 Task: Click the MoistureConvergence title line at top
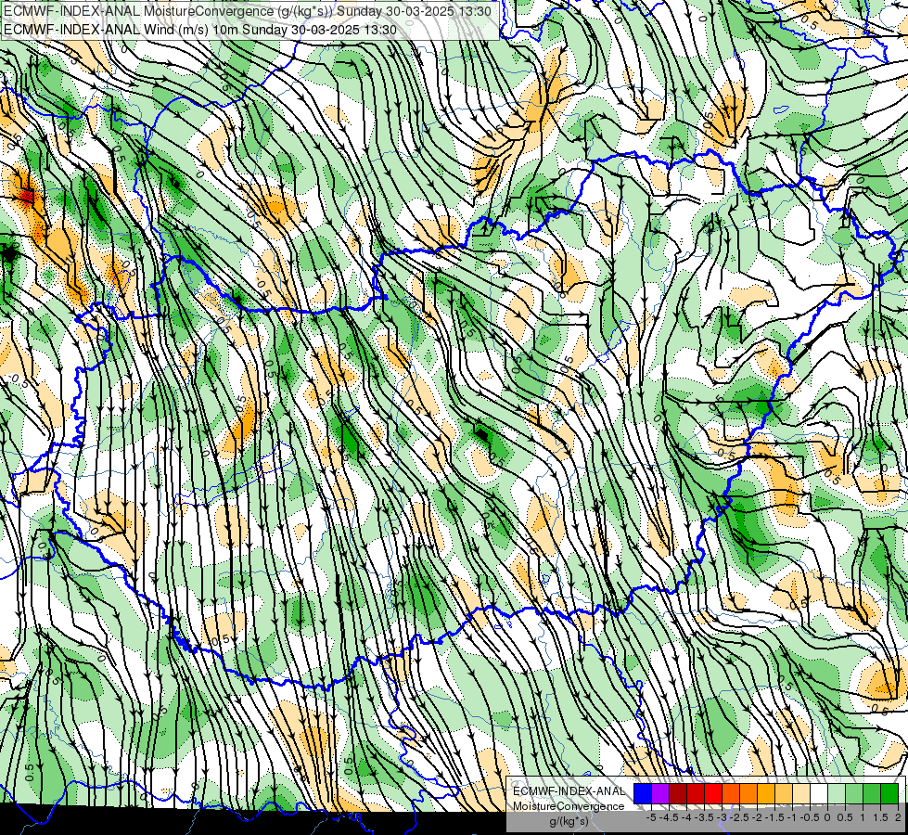coord(248,11)
